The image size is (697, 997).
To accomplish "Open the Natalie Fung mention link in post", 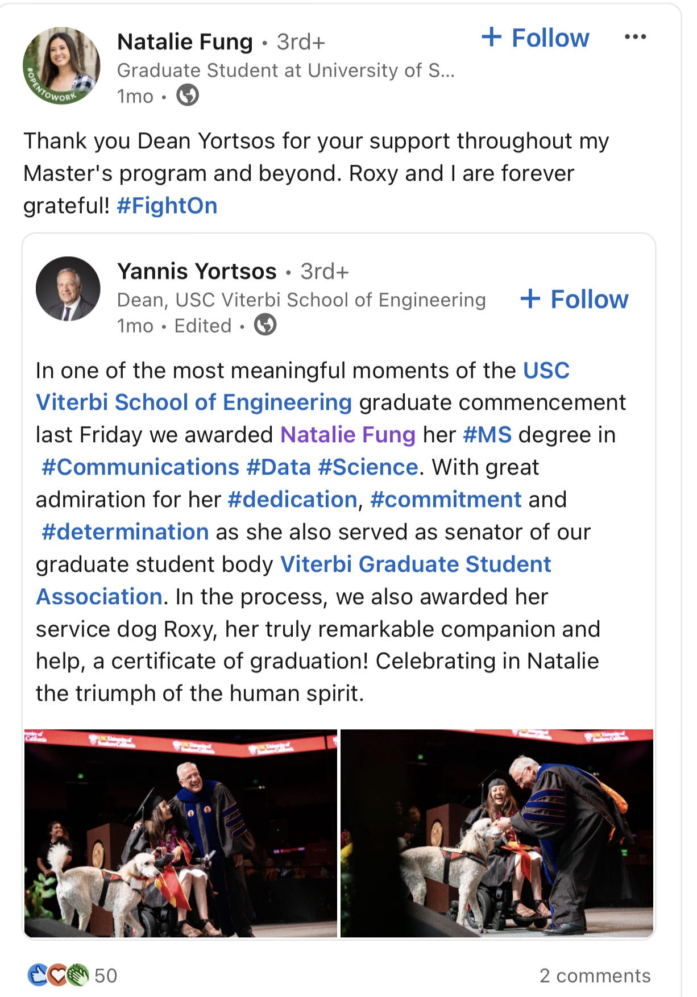I will coord(348,435).
